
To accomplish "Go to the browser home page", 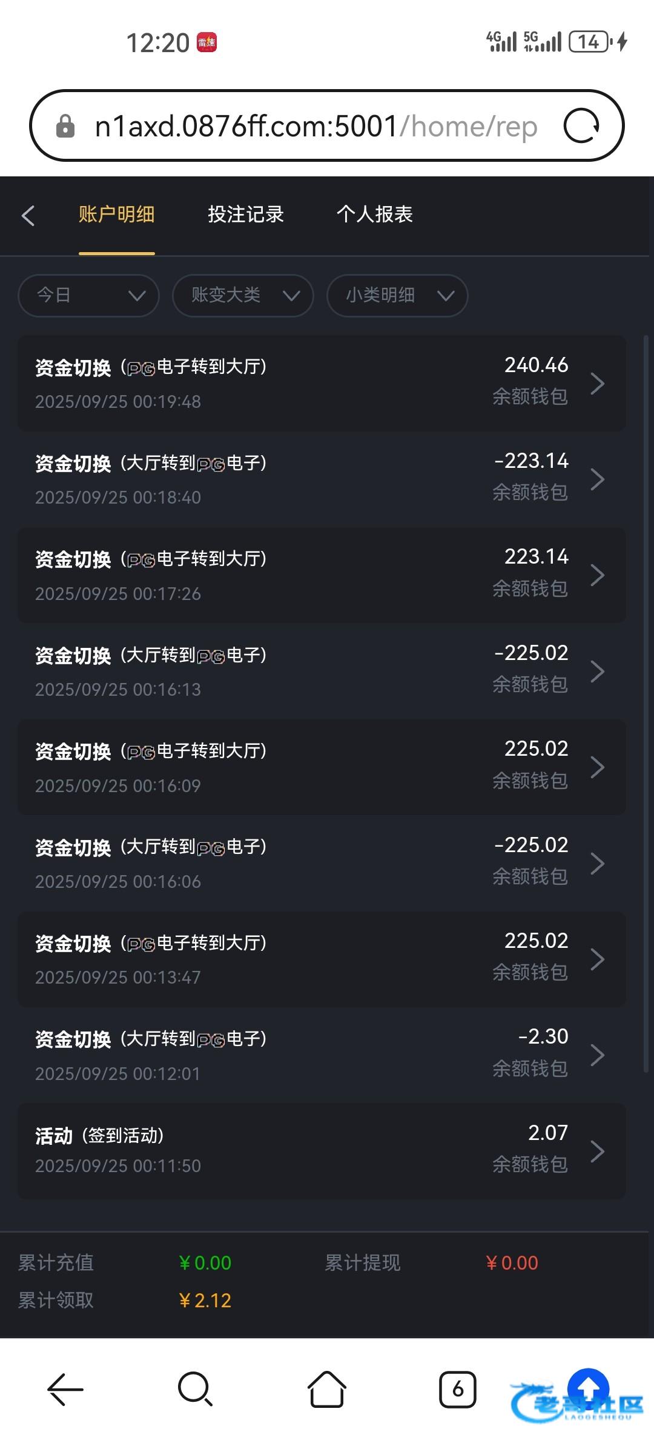I will click(x=327, y=1388).
